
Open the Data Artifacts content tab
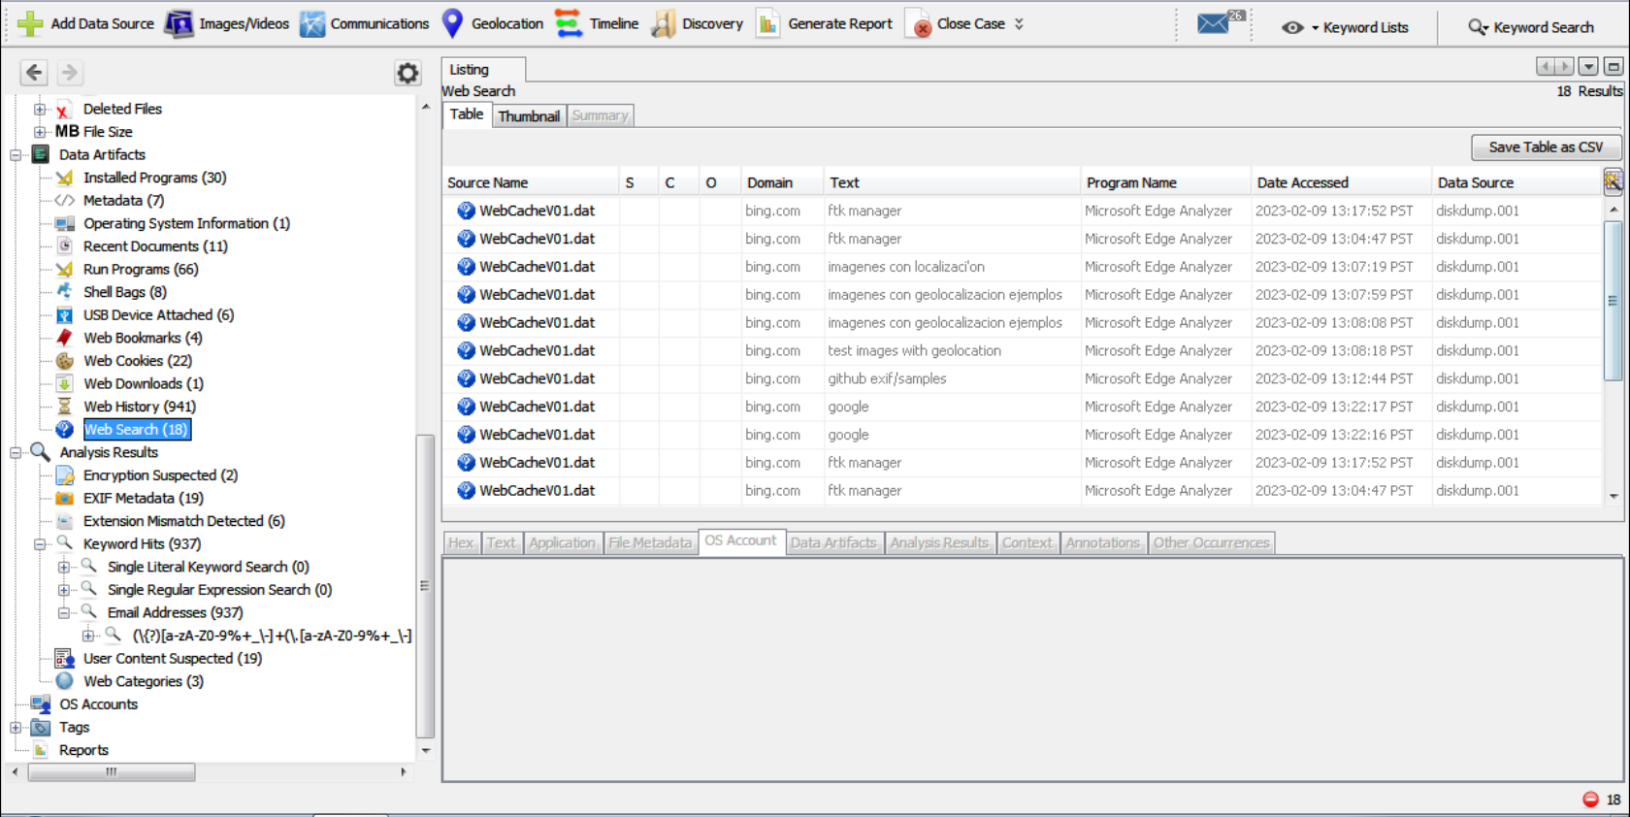833,543
